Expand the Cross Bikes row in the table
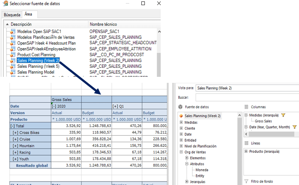 16,133
